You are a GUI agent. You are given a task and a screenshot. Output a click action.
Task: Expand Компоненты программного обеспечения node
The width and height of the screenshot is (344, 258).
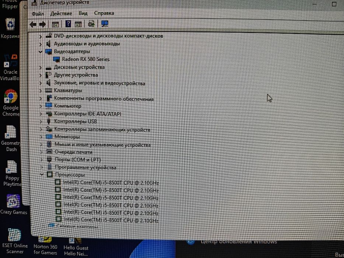pyautogui.click(x=41, y=99)
